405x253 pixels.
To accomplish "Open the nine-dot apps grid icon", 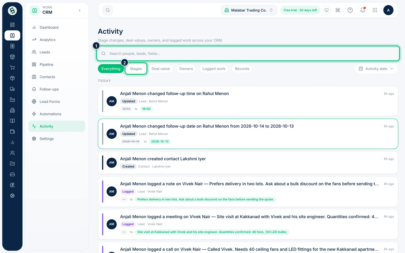I will coord(375,10).
